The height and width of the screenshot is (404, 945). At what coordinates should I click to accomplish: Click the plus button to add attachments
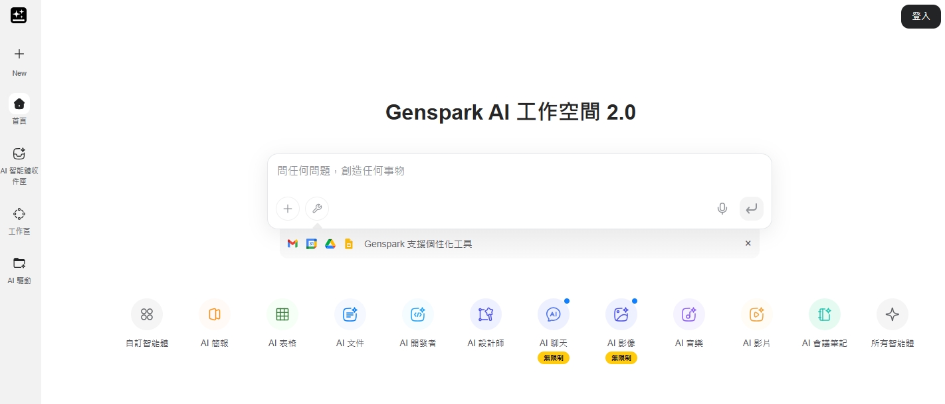coord(287,209)
